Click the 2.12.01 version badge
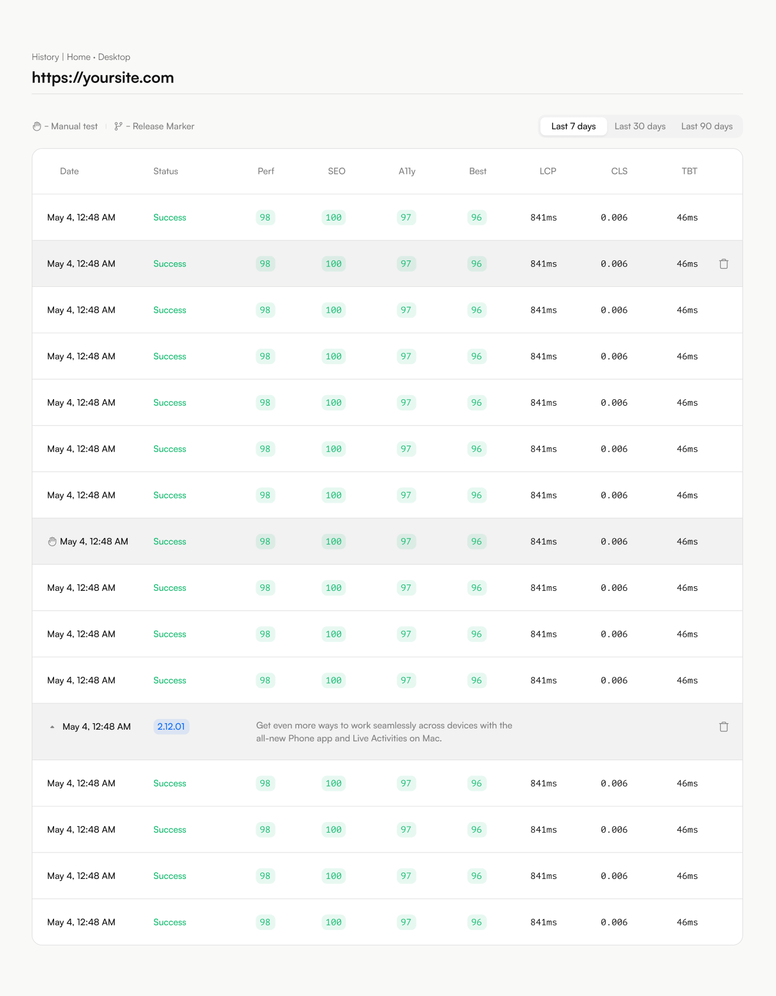Image resolution: width=776 pixels, height=996 pixels. click(171, 727)
